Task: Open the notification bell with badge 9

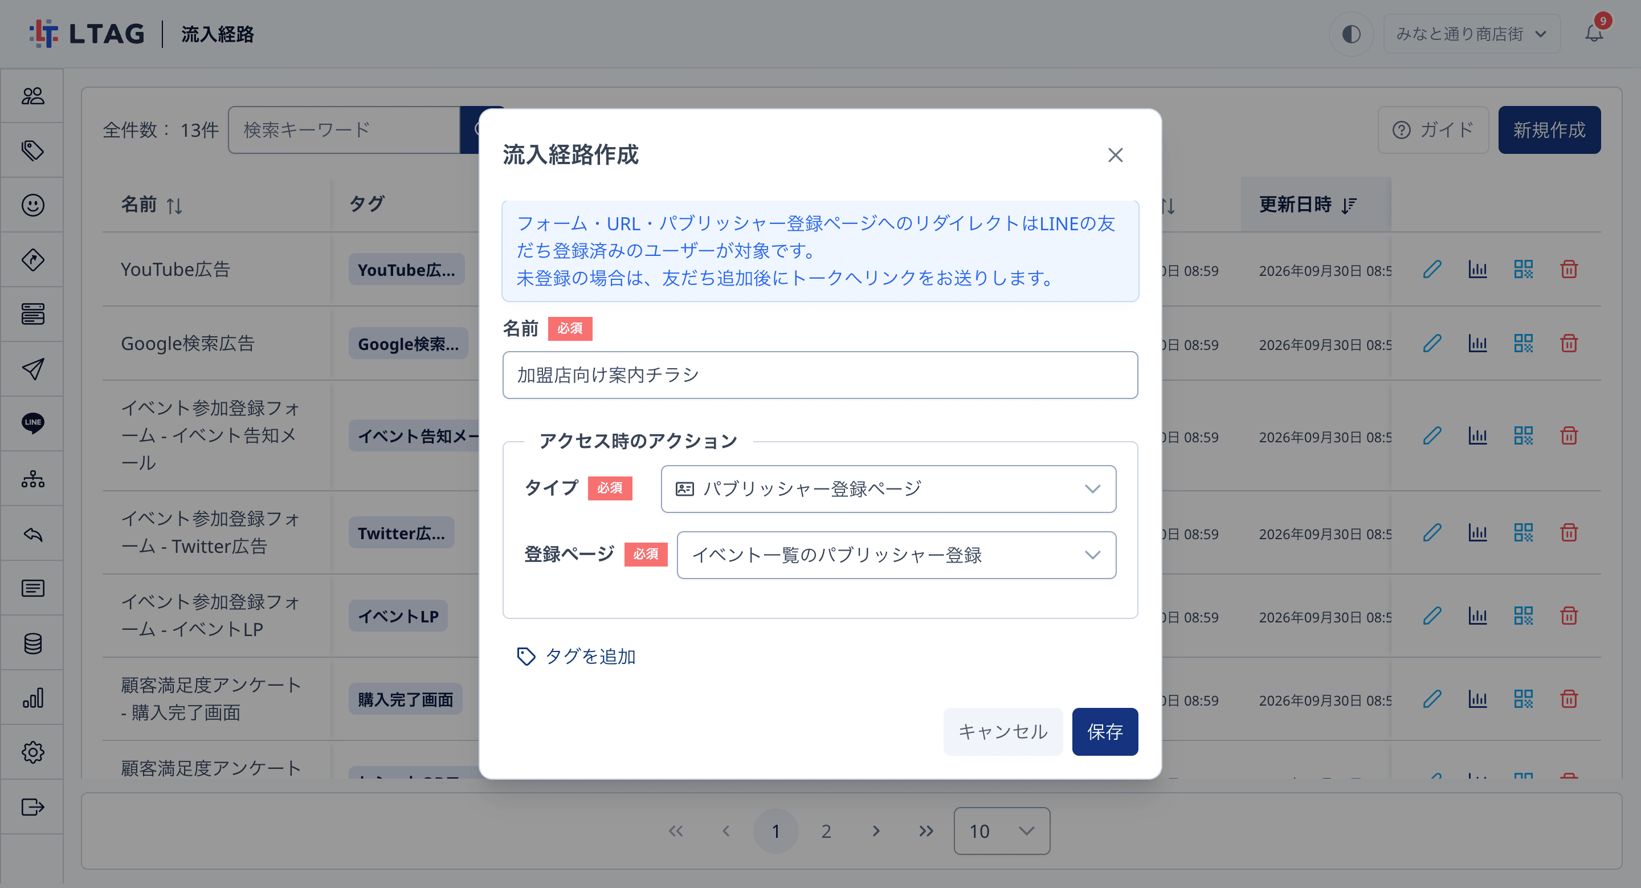Action: tap(1594, 33)
